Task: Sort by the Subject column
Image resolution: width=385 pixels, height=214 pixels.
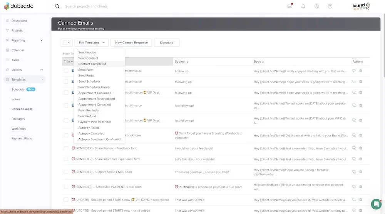Action: point(181,61)
